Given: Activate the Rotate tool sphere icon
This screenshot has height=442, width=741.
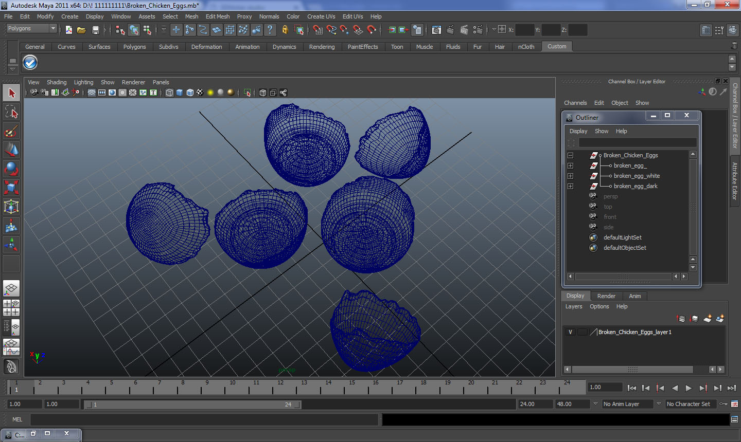Looking at the screenshot, I should [x=11, y=169].
